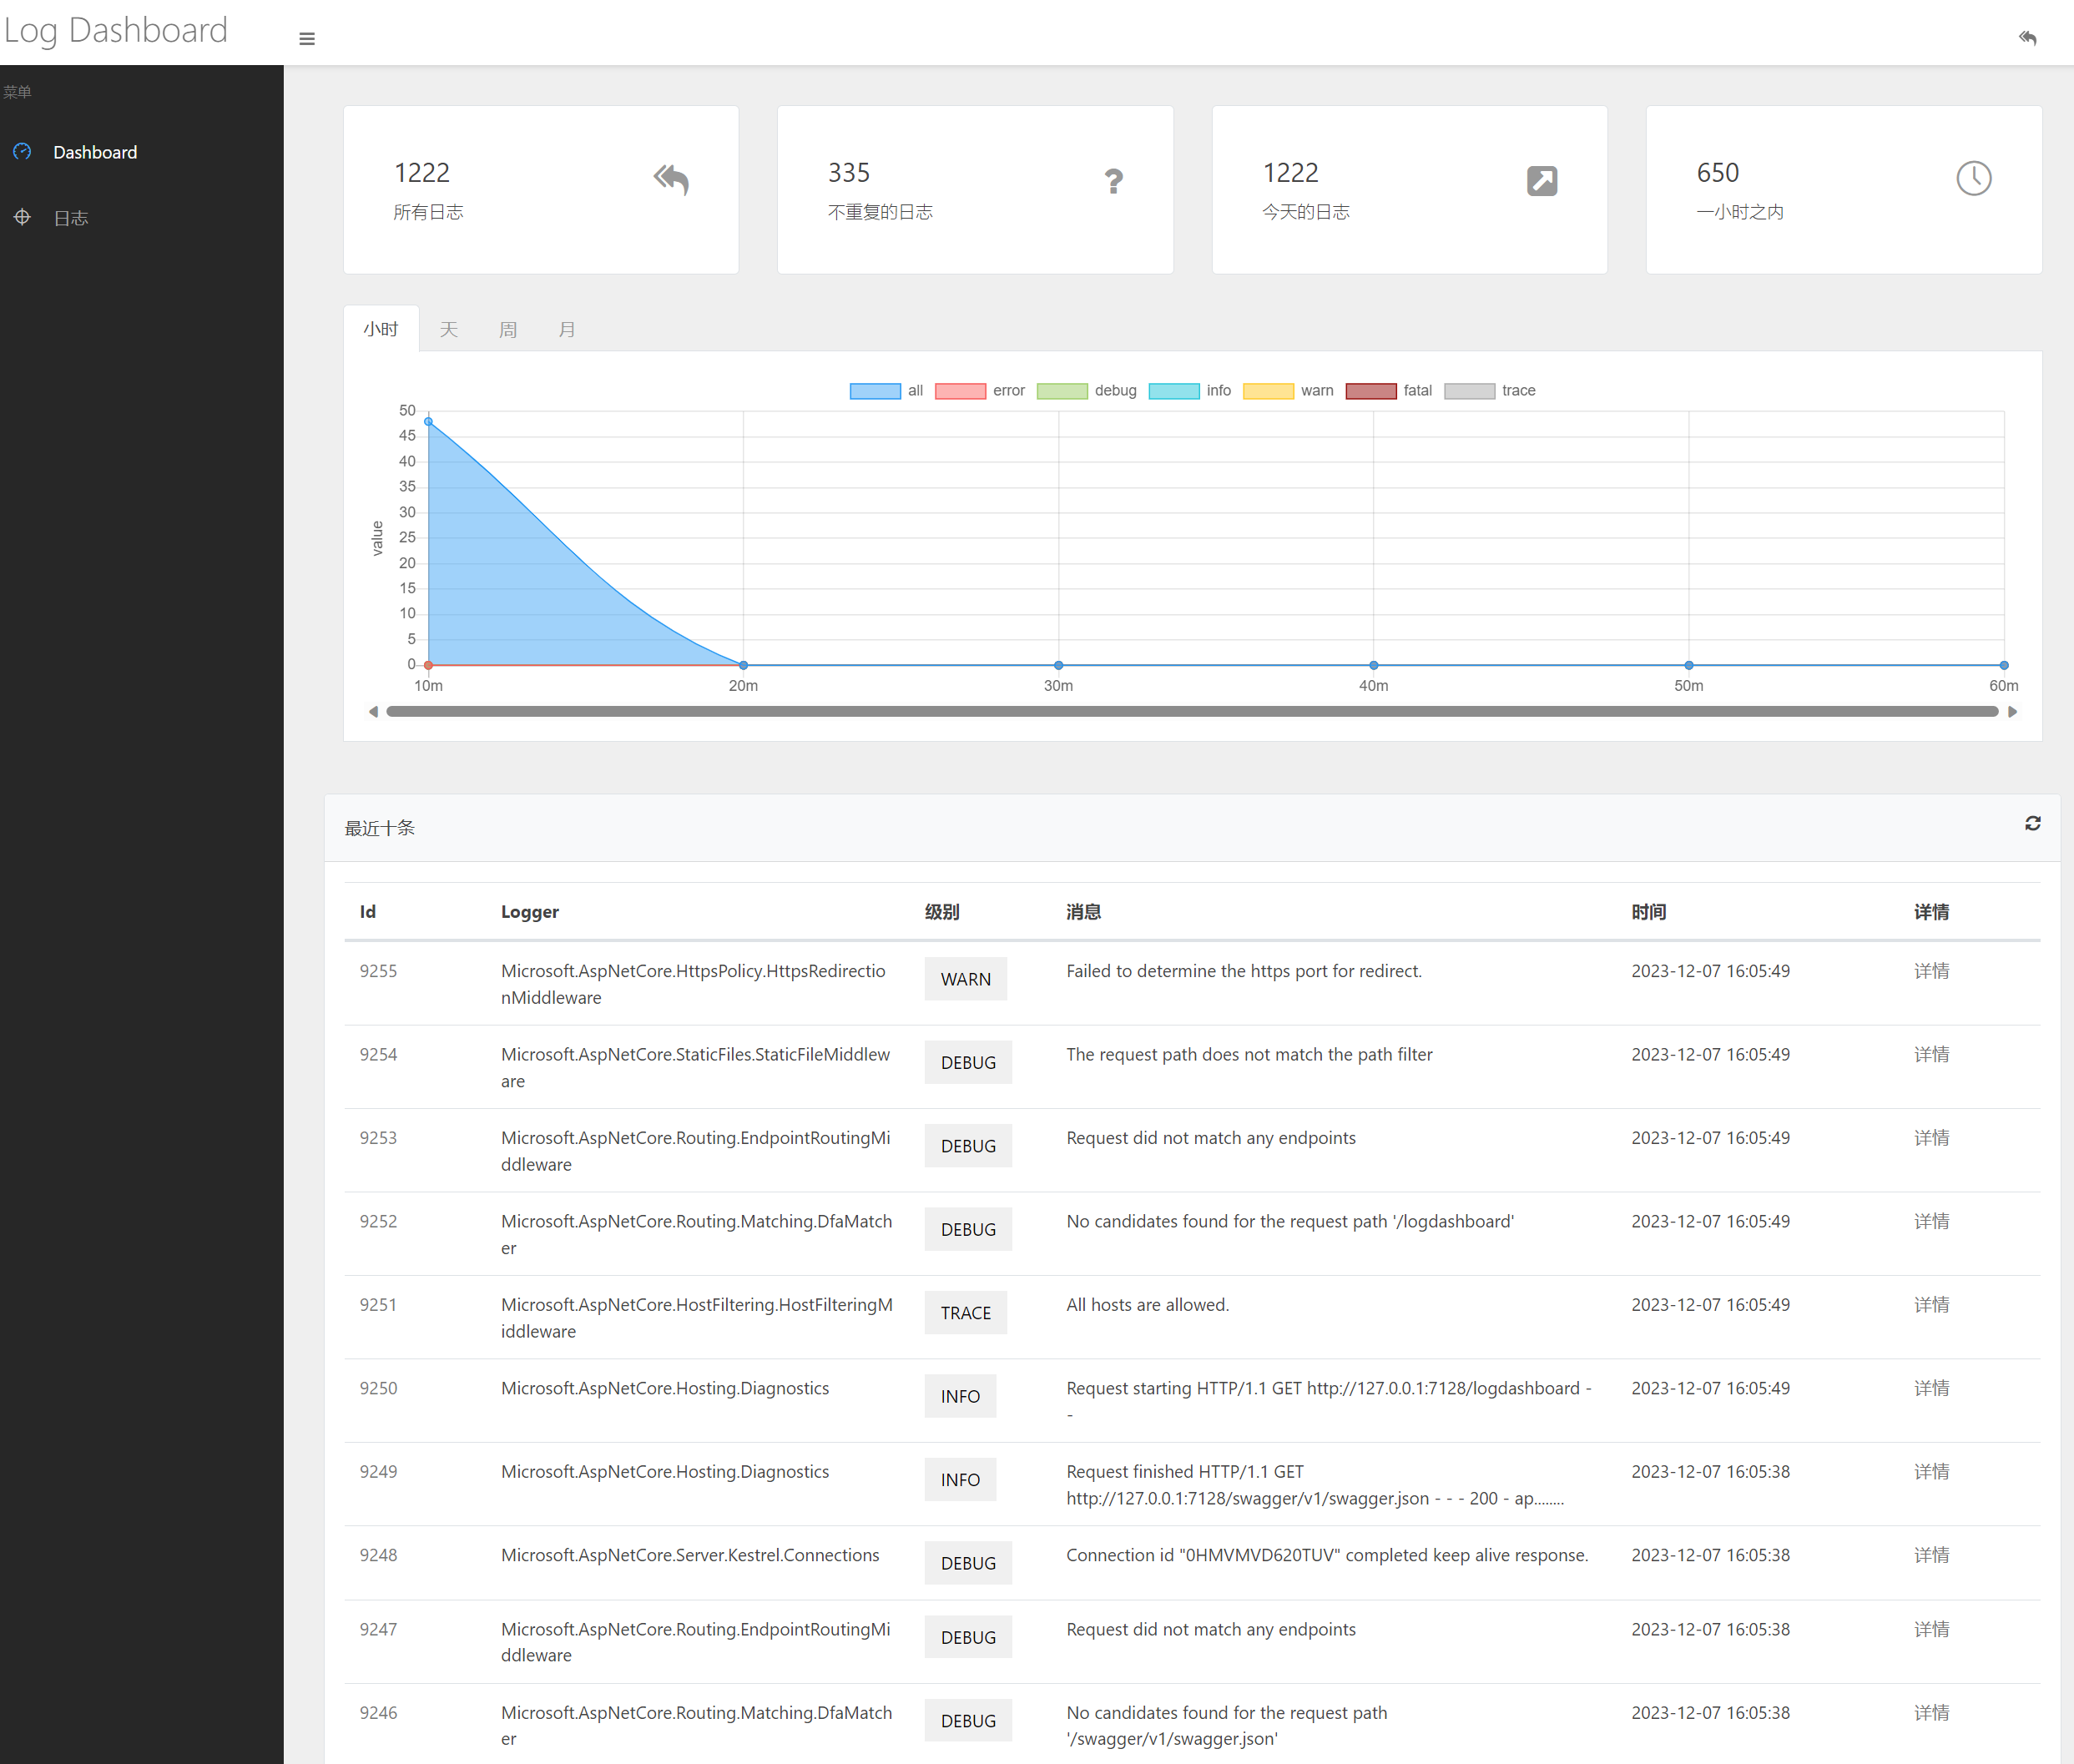The width and height of the screenshot is (2074, 1764).
Task: Click the Logger column header
Action: 530,912
